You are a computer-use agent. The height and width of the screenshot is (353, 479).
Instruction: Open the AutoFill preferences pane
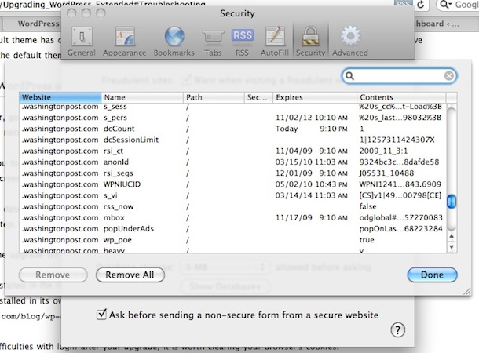[275, 42]
